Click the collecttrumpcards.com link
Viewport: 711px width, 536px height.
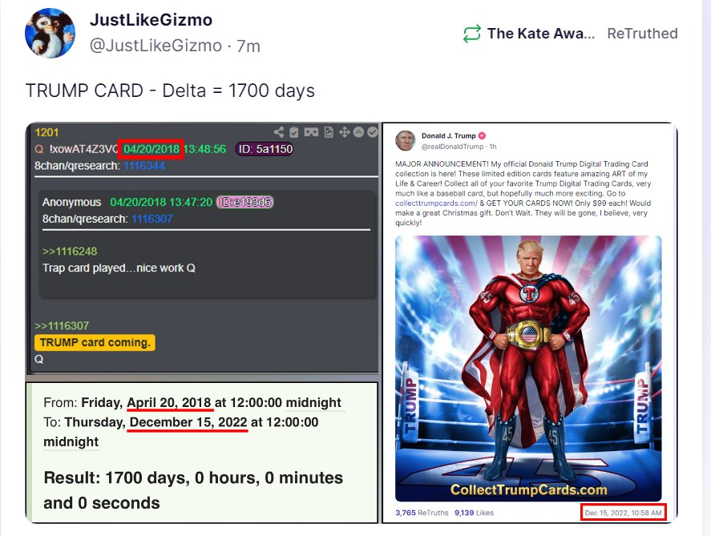436,203
